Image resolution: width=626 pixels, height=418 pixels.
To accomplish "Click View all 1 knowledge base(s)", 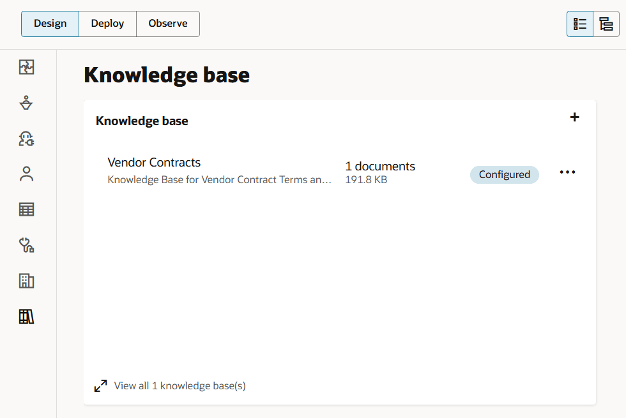I will click(x=180, y=385).
